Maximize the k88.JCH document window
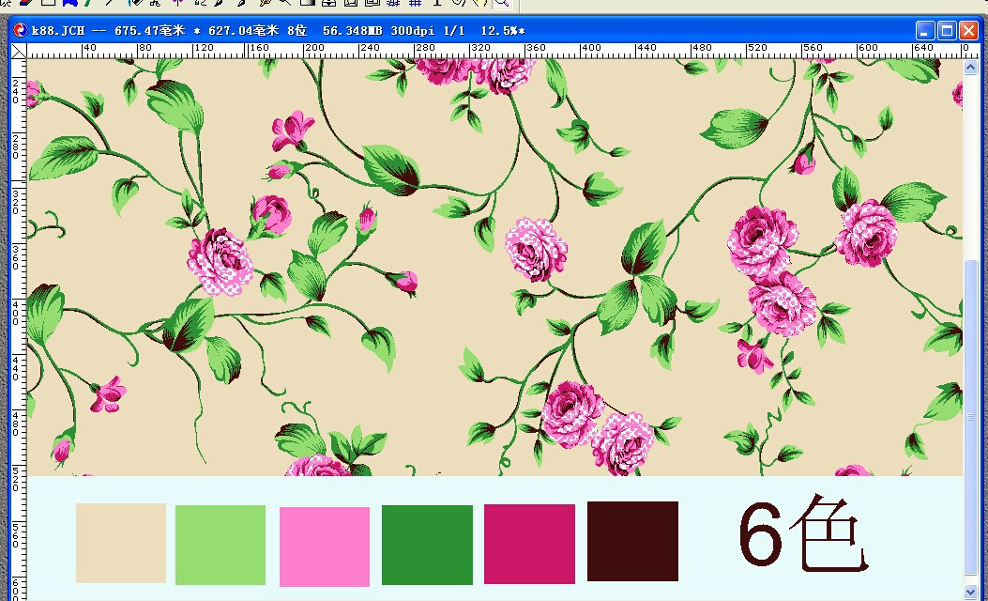 tap(947, 31)
